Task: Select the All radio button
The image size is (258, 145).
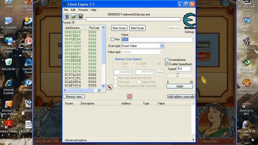Action: click(155, 64)
